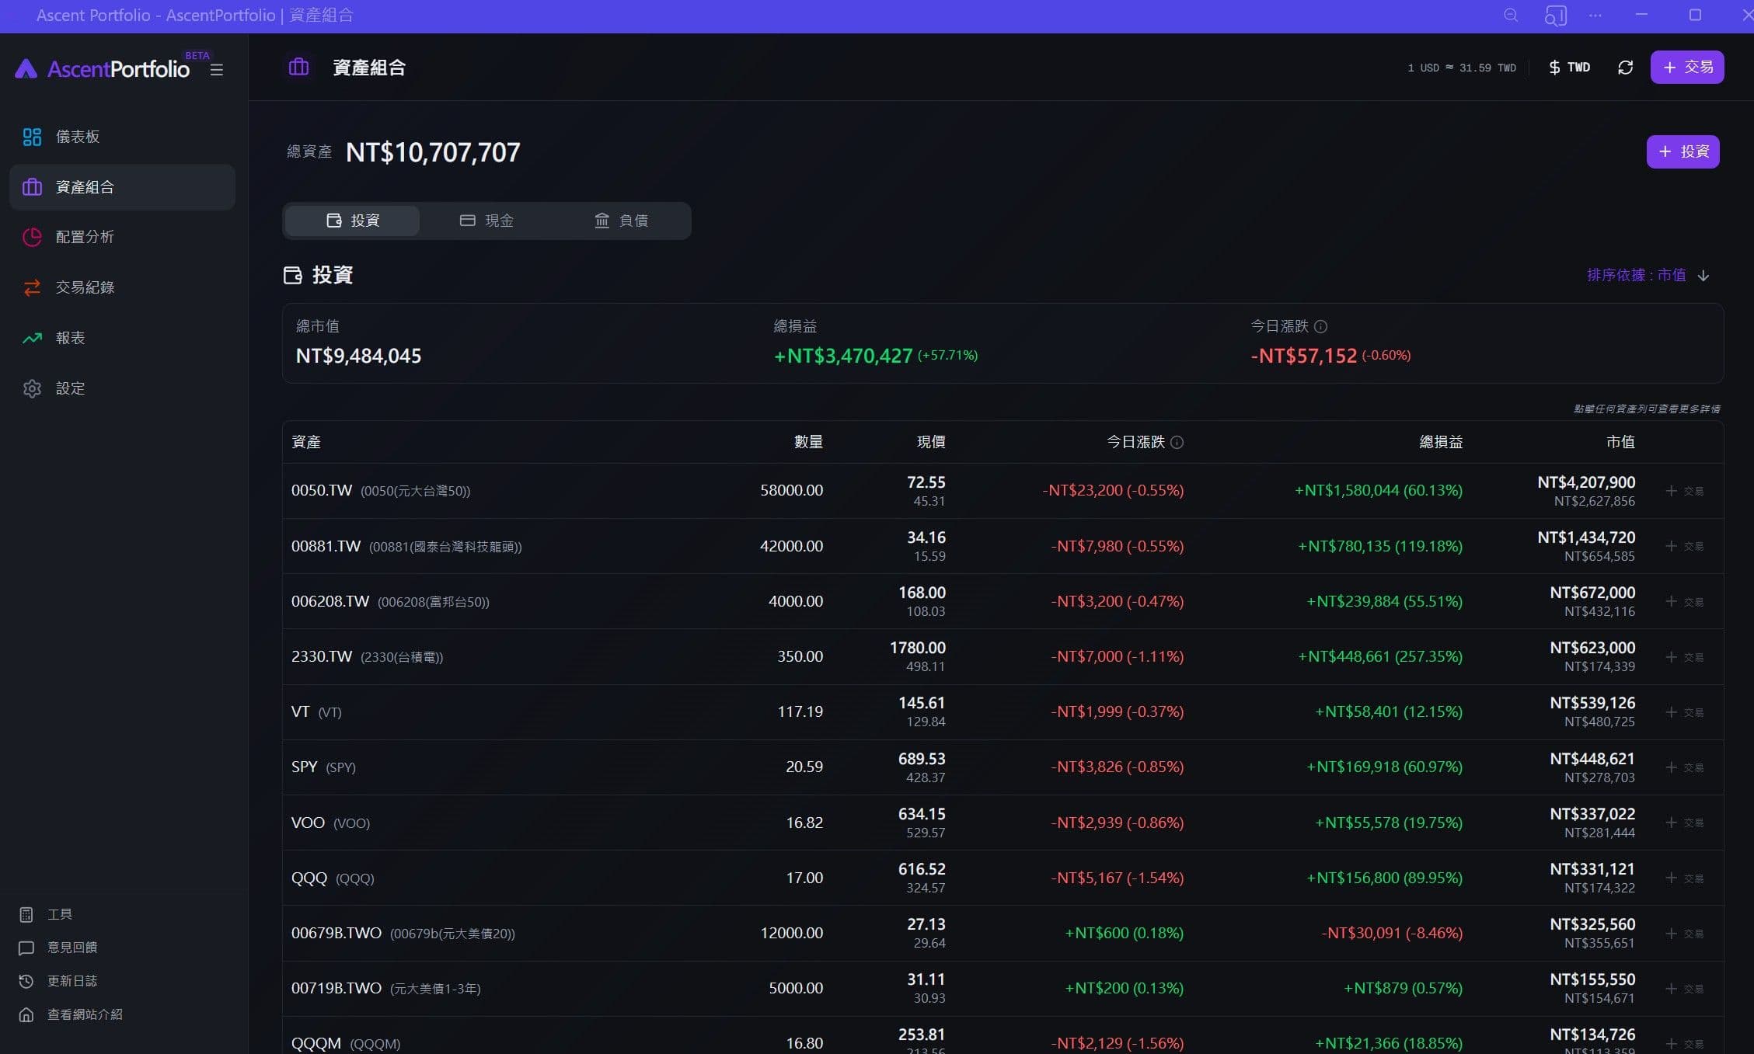The height and width of the screenshot is (1054, 1754).
Task: Add trade for 00719B.TWO row
Action: click(x=1684, y=989)
